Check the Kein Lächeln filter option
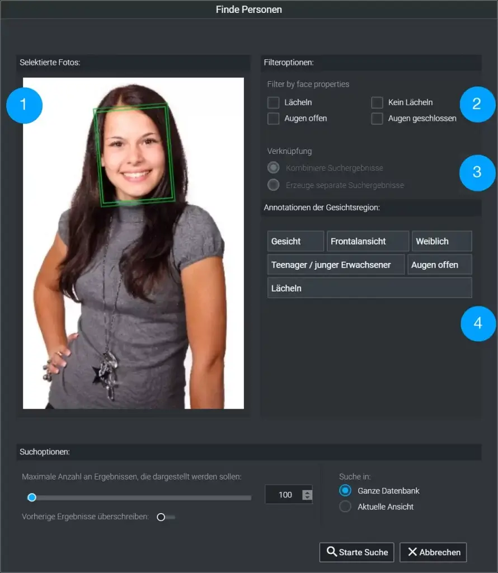Image resolution: width=498 pixels, height=573 pixels. point(377,102)
